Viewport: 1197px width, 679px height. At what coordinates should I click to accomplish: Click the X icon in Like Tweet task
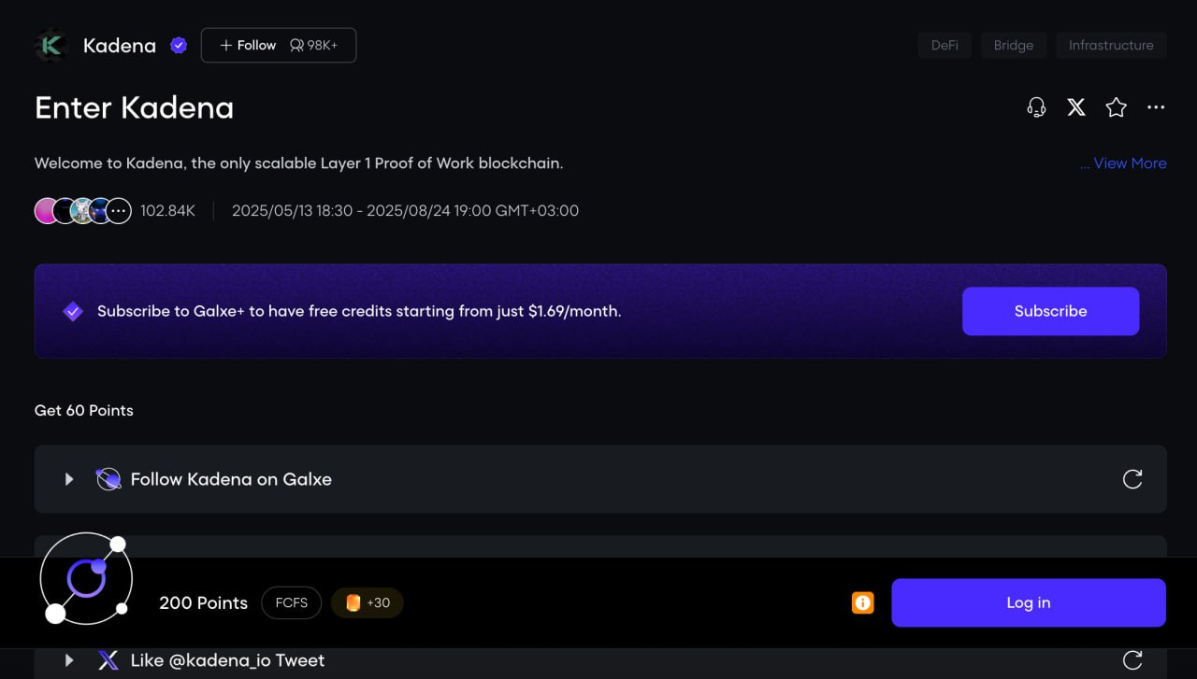tap(108, 660)
